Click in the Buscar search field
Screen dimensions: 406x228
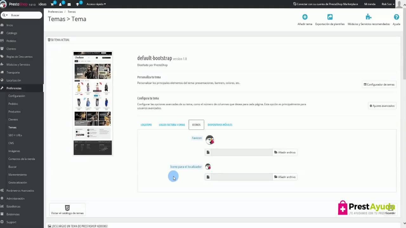(x=25, y=15)
